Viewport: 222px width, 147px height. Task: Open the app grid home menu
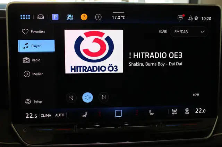25,17
